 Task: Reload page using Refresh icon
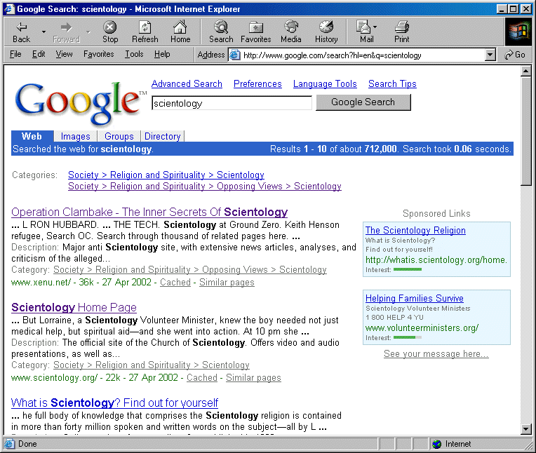tap(145, 27)
